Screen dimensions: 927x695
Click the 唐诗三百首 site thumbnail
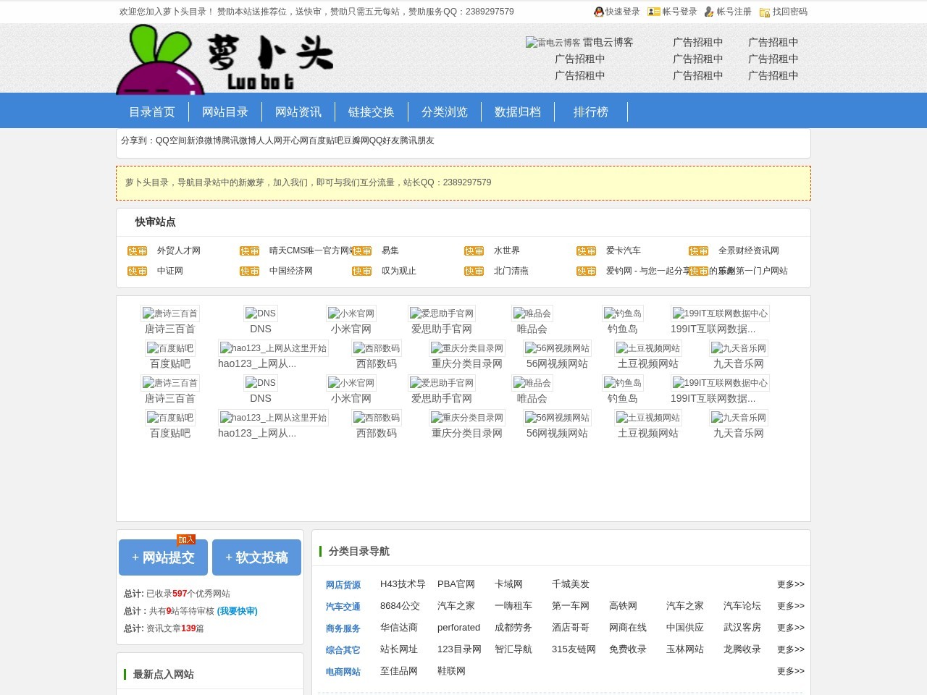coord(170,313)
